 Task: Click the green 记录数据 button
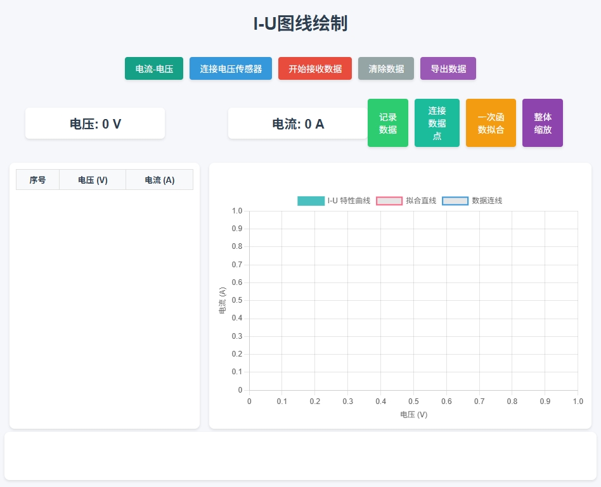[x=387, y=123]
